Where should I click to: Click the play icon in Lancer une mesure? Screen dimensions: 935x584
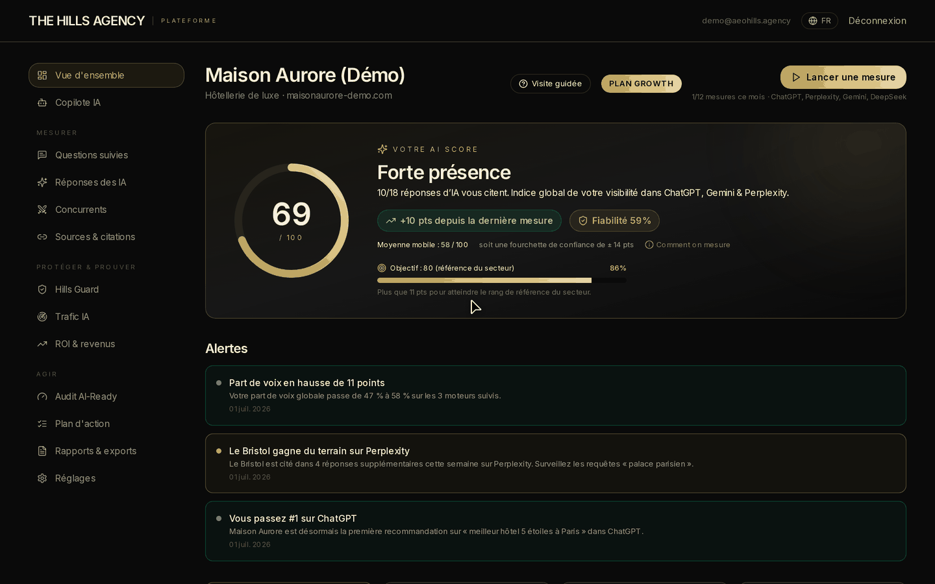click(796, 77)
